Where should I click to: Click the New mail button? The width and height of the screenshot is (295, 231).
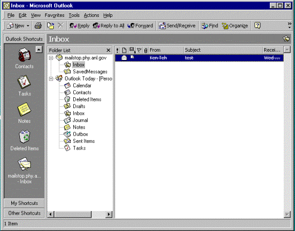pos(15,26)
